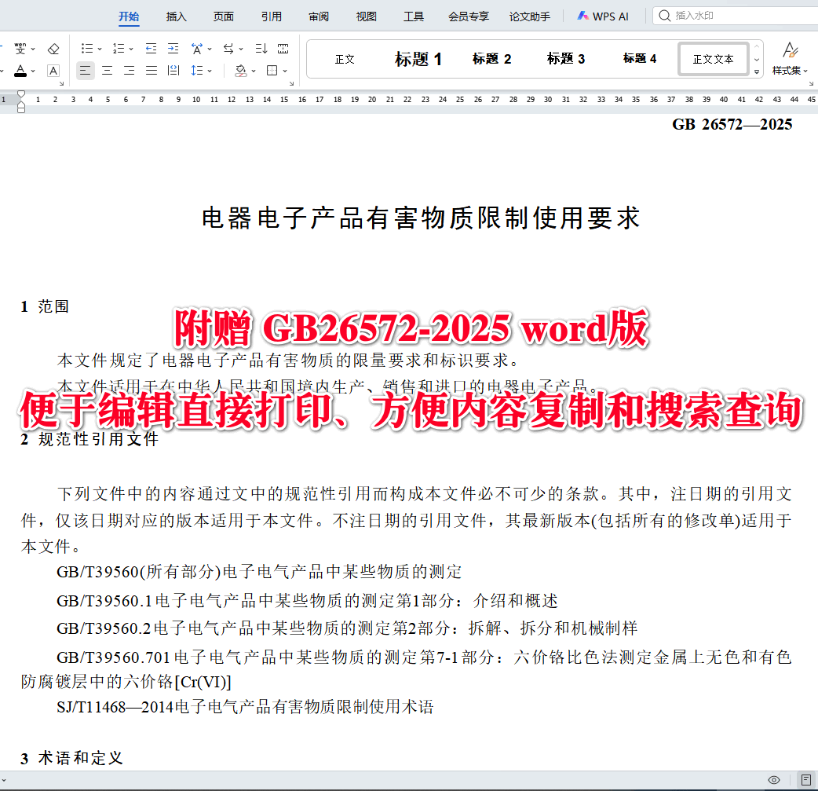Open the 插入 tab

point(177,16)
